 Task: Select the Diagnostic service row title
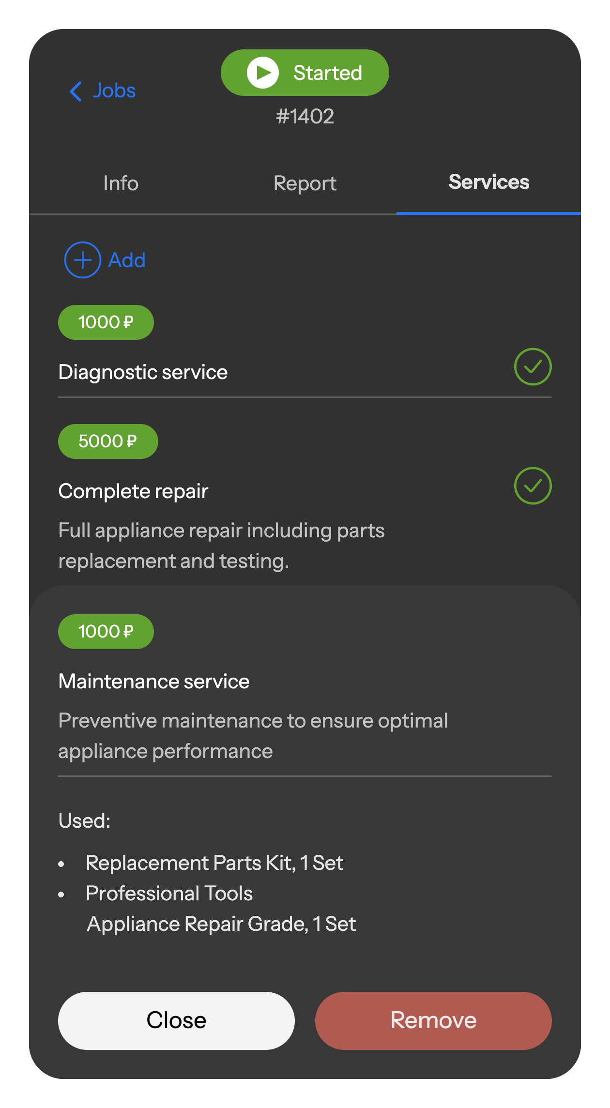(x=143, y=372)
